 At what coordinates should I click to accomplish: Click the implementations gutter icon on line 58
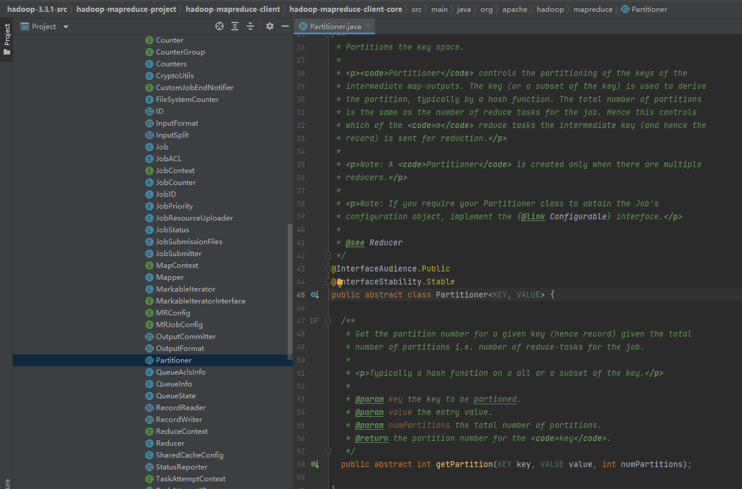click(x=315, y=464)
